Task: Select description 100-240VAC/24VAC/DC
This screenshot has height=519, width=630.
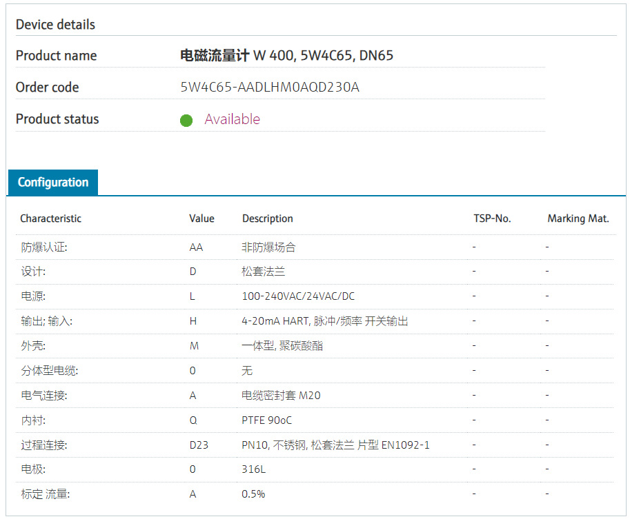Action: pyautogui.click(x=298, y=296)
